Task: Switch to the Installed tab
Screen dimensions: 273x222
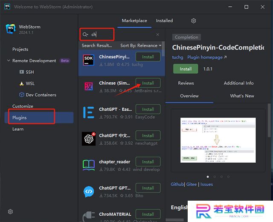Action: pyautogui.click(x=164, y=20)
